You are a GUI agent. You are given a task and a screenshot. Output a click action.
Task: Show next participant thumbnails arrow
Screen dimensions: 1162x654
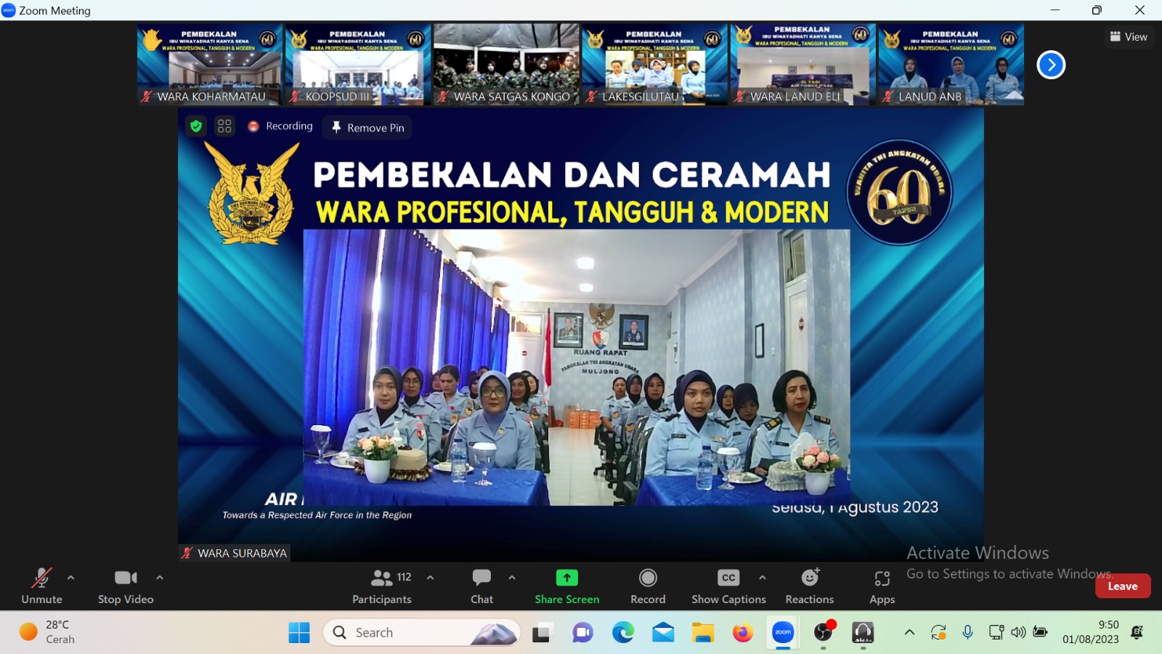[x=1051, y=65]
